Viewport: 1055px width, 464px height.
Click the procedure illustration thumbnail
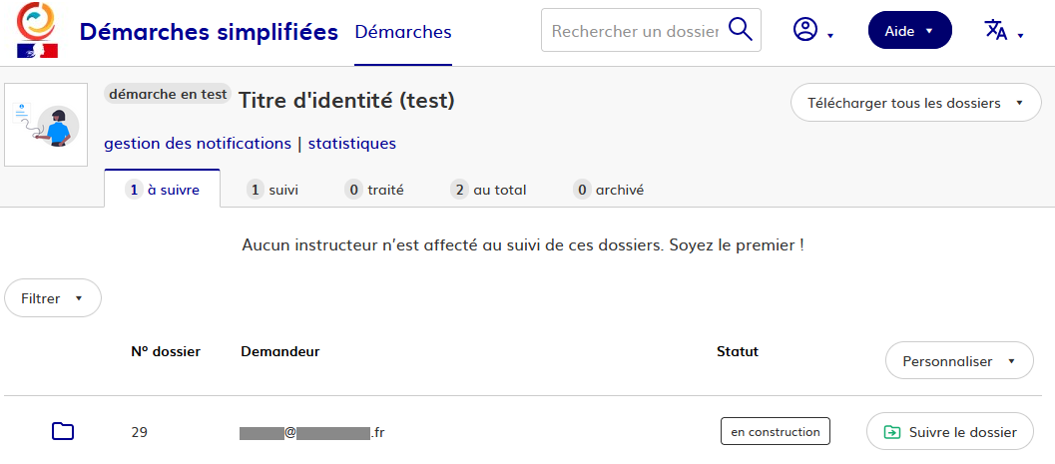[x=46, y=125]
